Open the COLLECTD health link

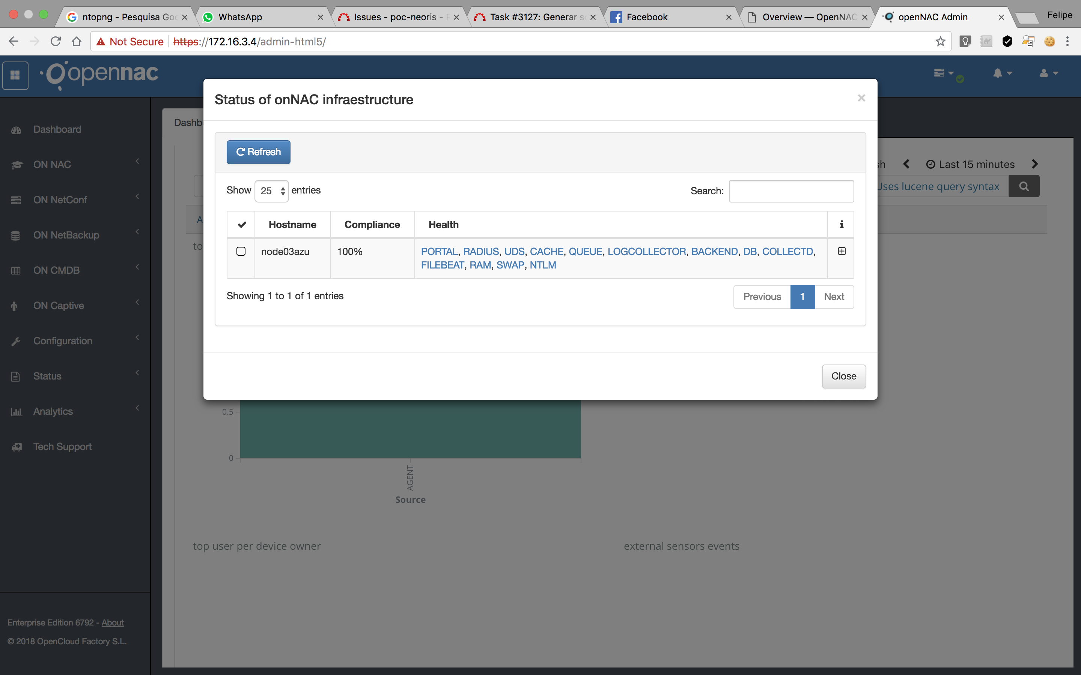tap(787, 252)
